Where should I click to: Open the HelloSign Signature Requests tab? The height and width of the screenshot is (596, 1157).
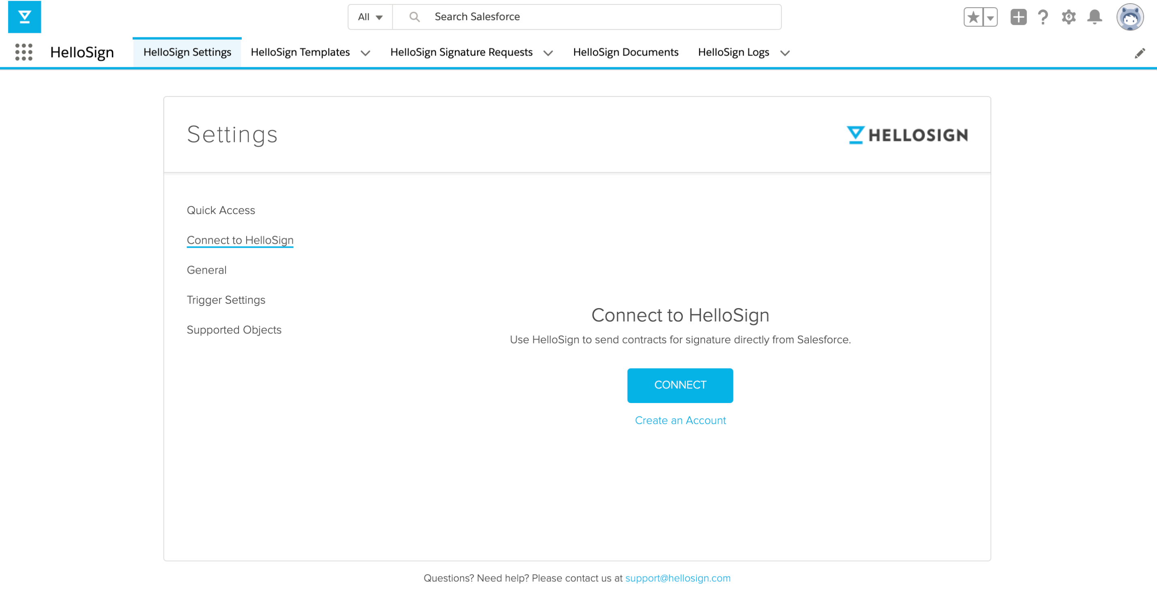coord(461,53)
